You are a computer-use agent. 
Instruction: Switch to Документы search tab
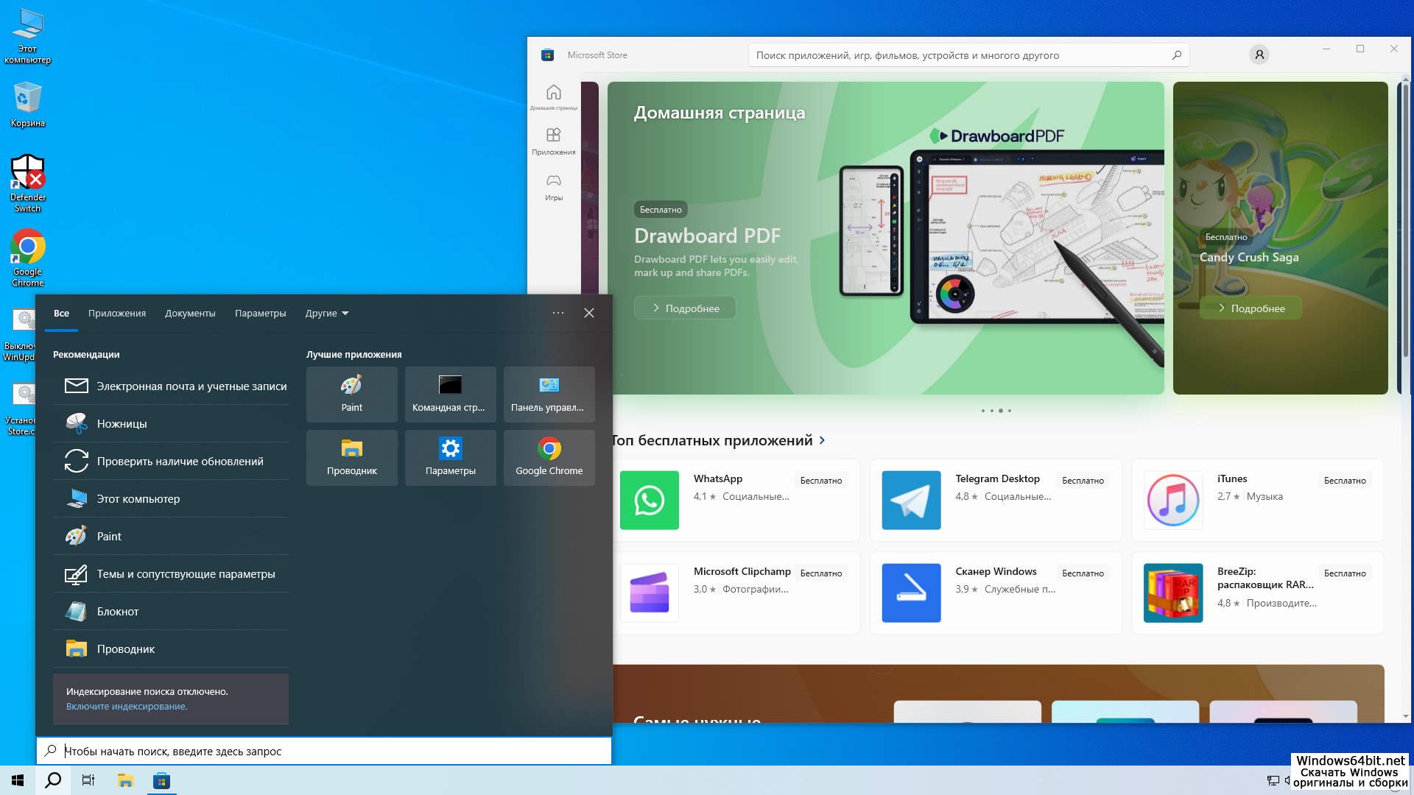[x=190, y=313]
